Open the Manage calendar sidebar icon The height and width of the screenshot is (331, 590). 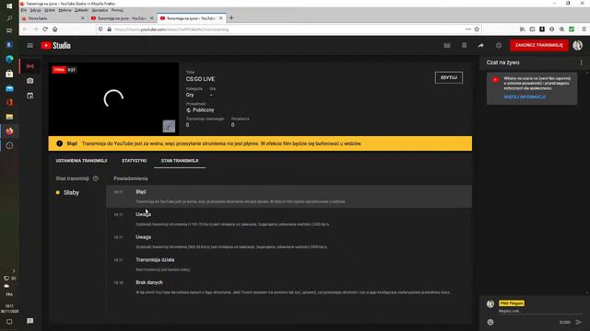30,96
